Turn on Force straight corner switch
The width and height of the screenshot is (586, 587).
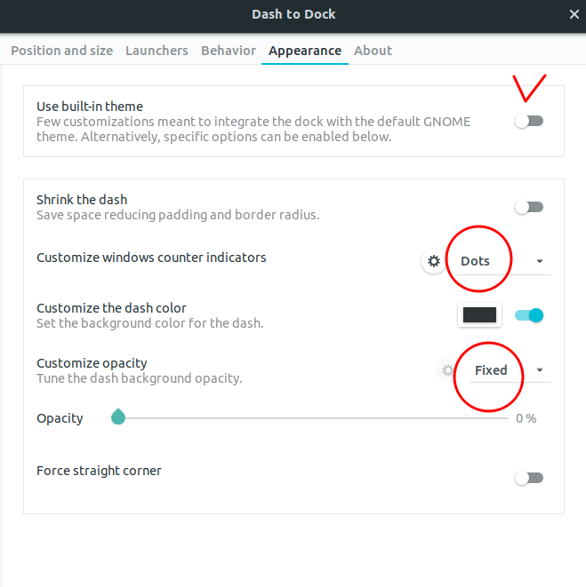tap(529, 478)
